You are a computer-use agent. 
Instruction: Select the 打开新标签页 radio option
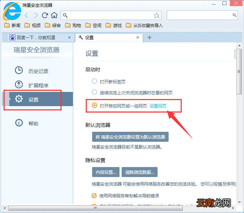tap(94, 81)
